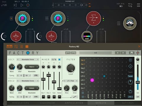Open the second channel's red fader gain node
This screenshot has height=106, width=142.
click(51, 36)
